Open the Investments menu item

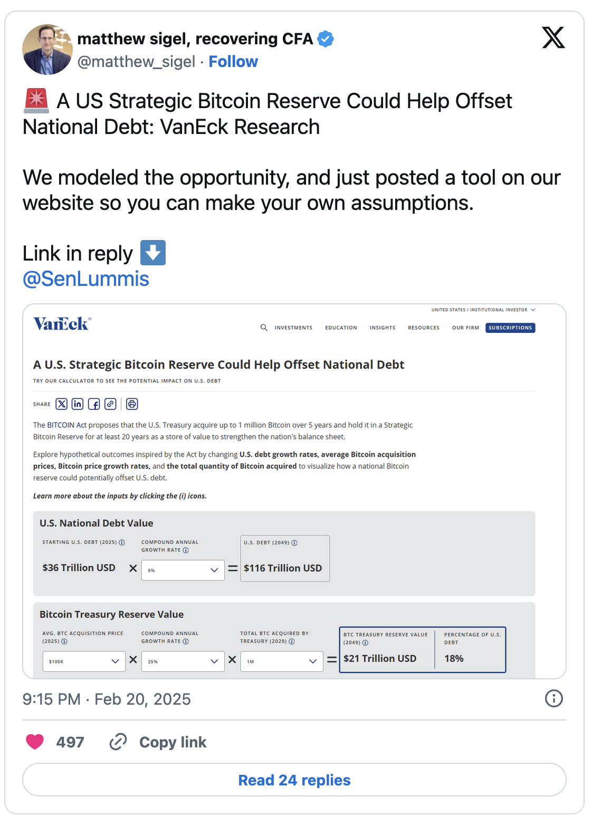click(293, 328)
